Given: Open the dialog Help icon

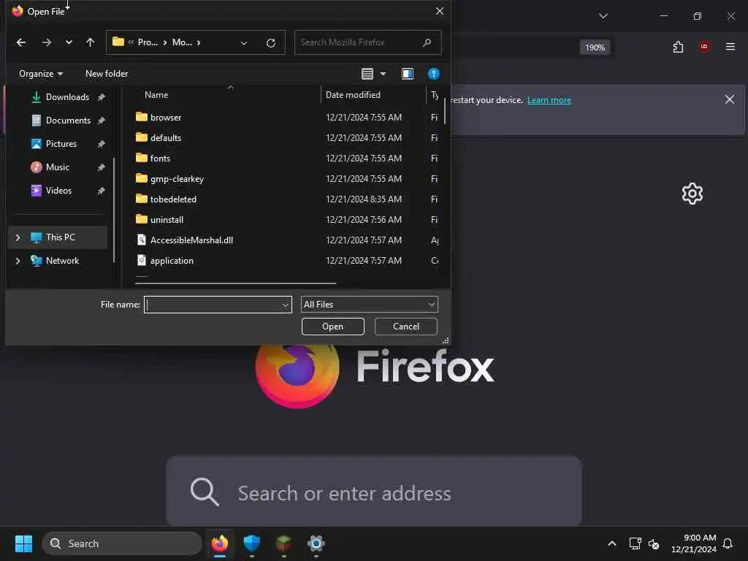Looking at the screenshot, I should 433,74.
